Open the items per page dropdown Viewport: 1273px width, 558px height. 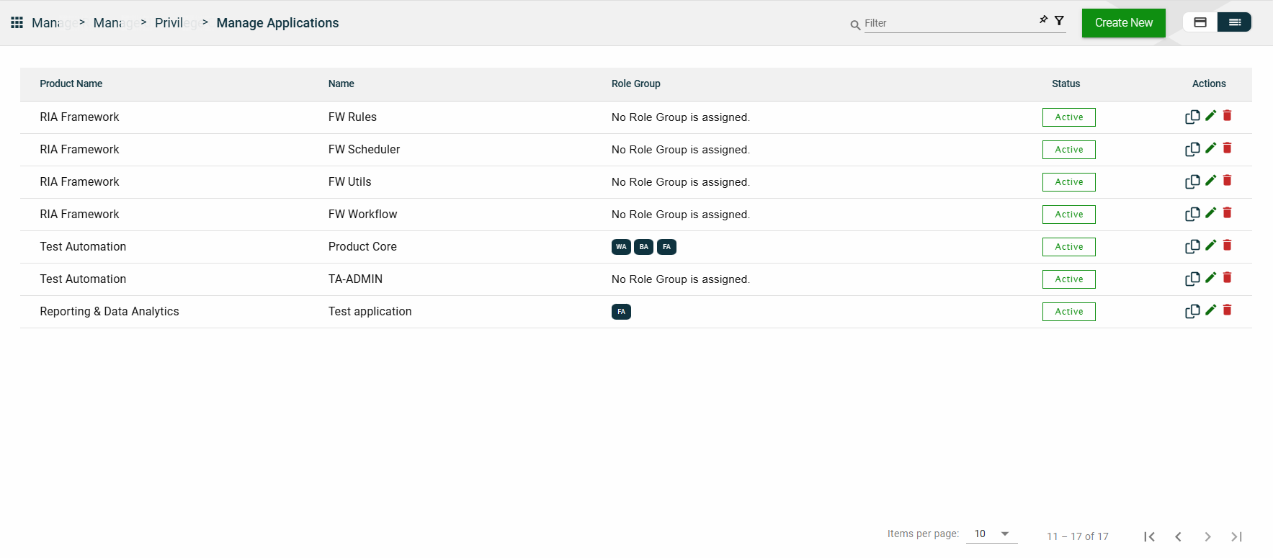tap(991, 534)
